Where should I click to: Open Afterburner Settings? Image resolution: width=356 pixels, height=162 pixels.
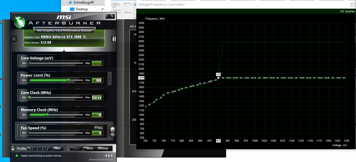point(103,148)
